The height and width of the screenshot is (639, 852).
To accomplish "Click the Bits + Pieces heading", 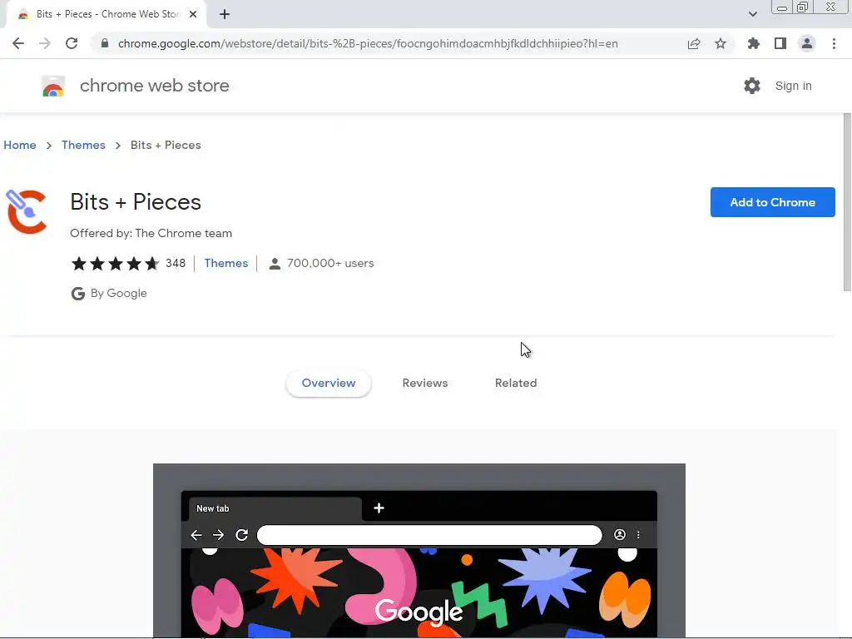I will click(136, 202).
